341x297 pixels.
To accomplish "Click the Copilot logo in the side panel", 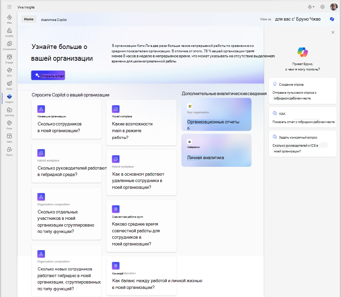I will pyautogui.click(x=303, y=52).
